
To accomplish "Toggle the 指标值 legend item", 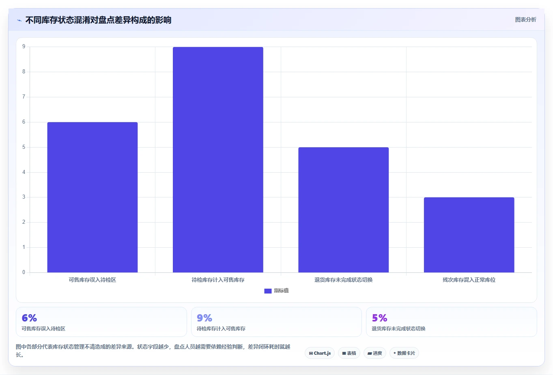I will tap(276, 291).
